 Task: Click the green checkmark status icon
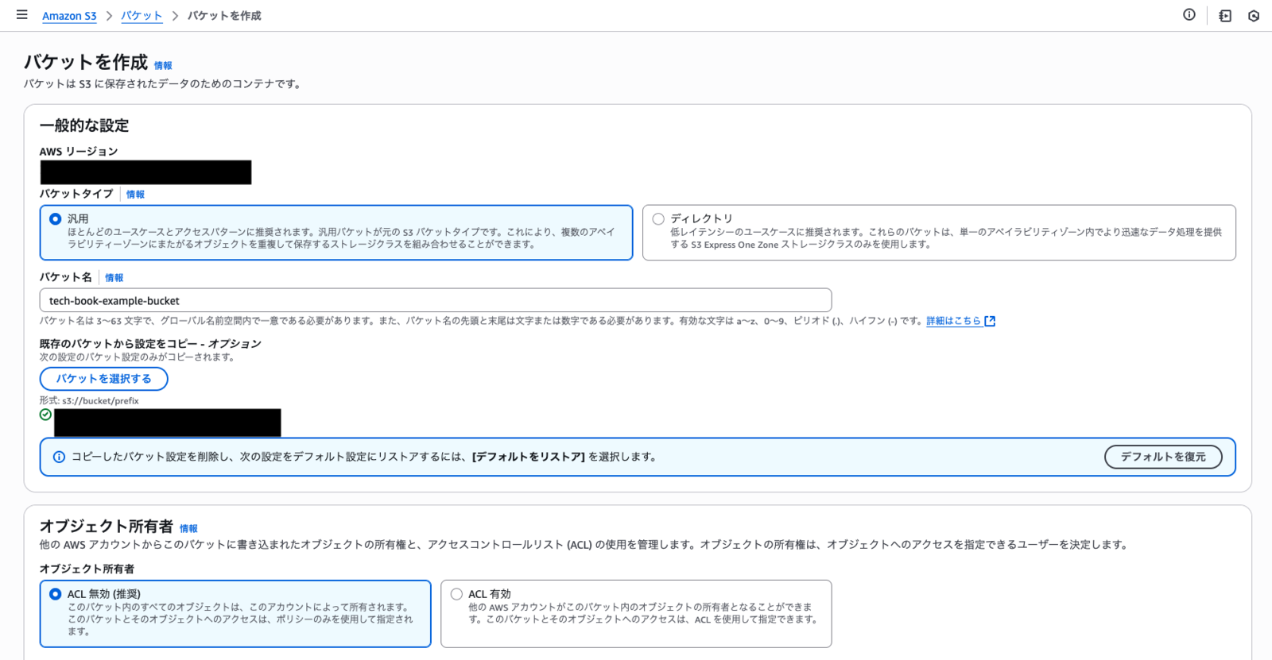[x=45, y=415]
